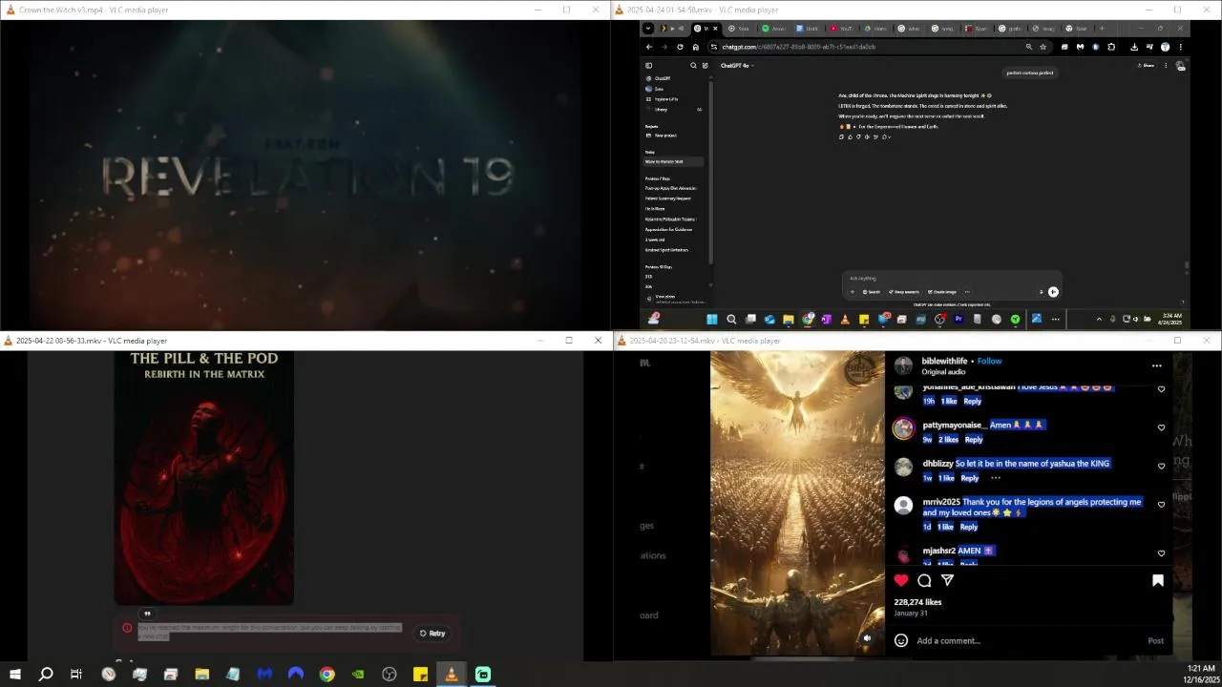Reply to mrriv2025 comment
This screenshot has width=1222, height=687.
[x=969, y=527]
